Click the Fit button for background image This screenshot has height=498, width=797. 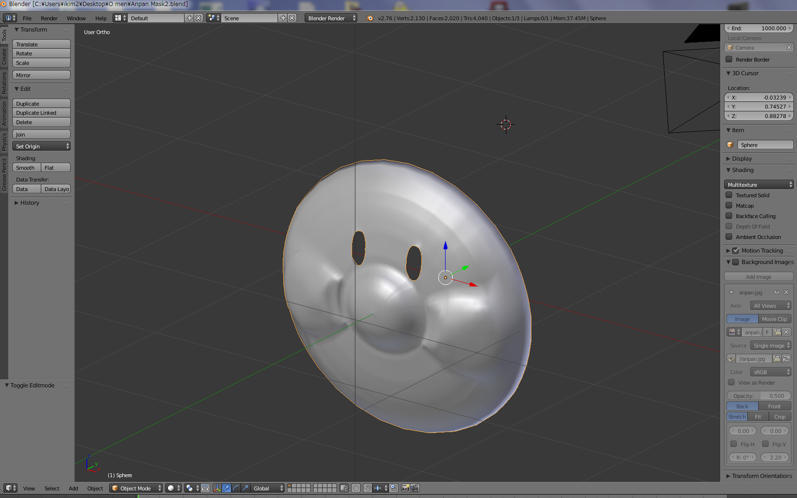(758, 417)
